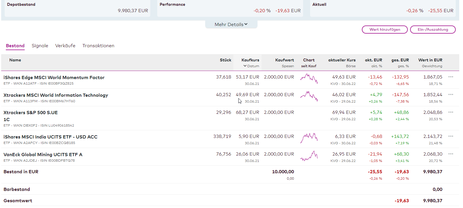Open three-dot menu for Xtrackers MSCI World Information Technology
463x208 pixels.
pos(451,95)
